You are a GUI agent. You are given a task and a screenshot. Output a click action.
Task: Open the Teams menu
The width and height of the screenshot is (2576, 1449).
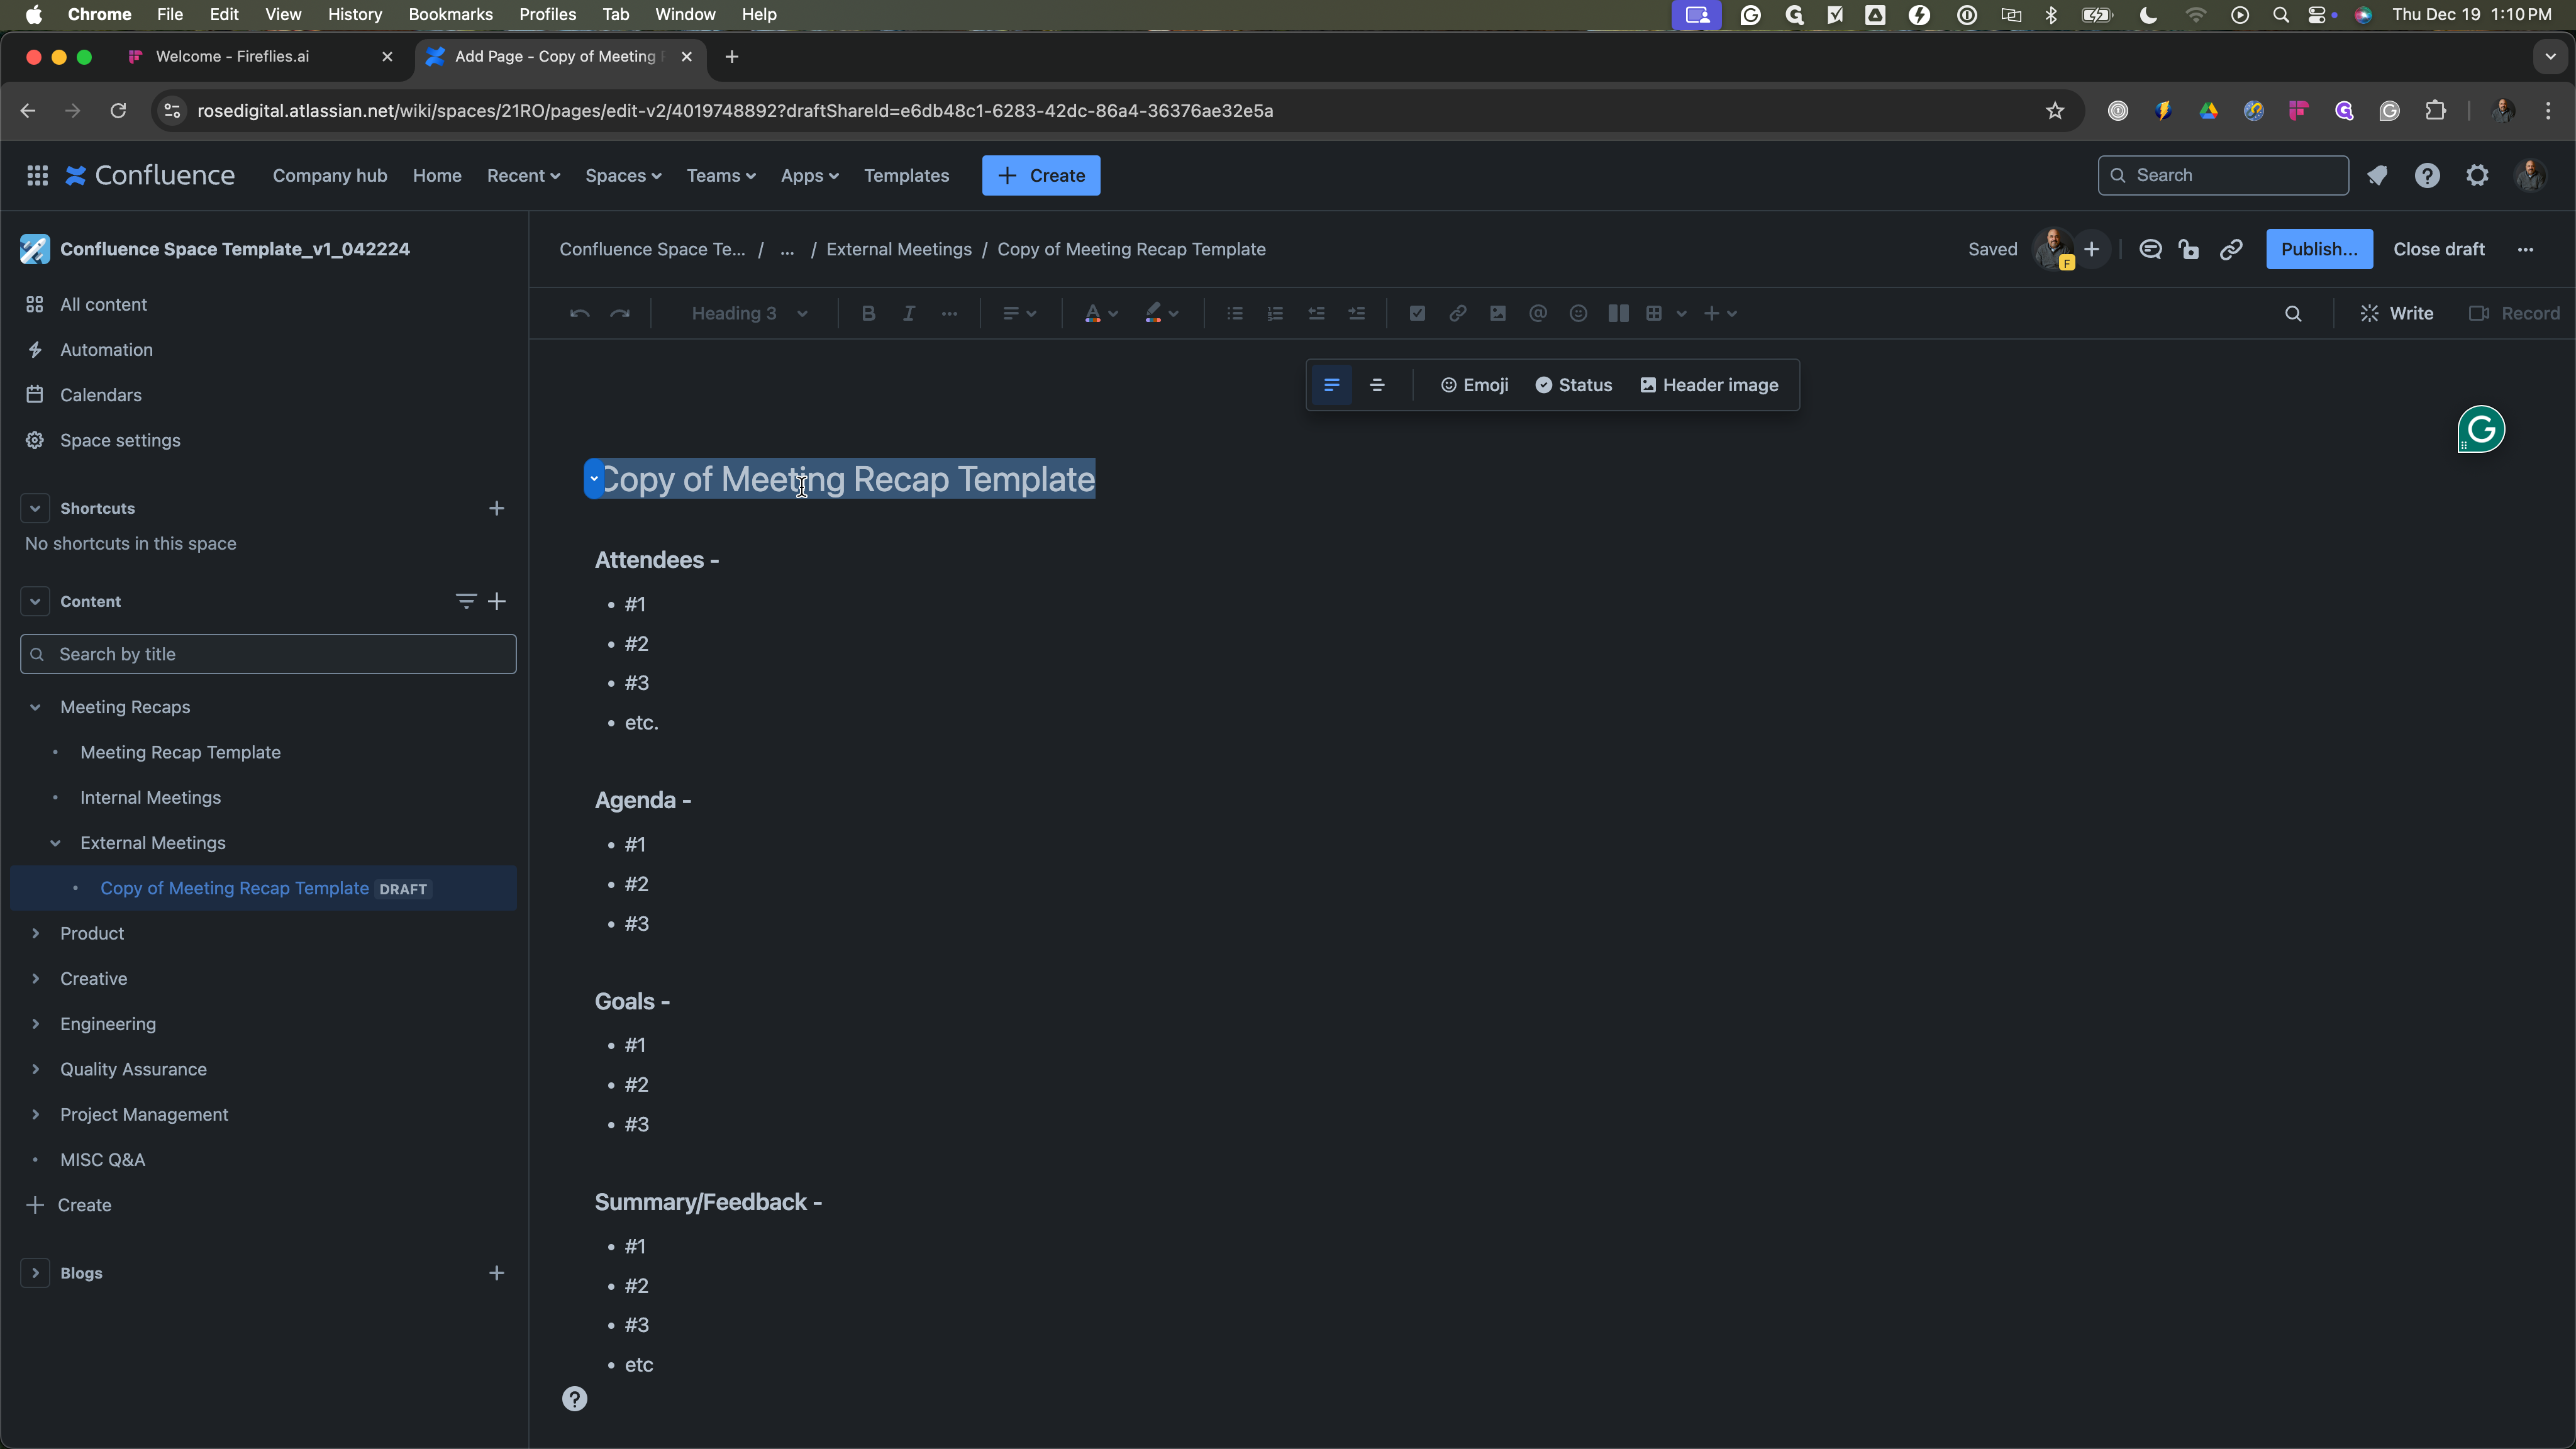tap(720, 175)
